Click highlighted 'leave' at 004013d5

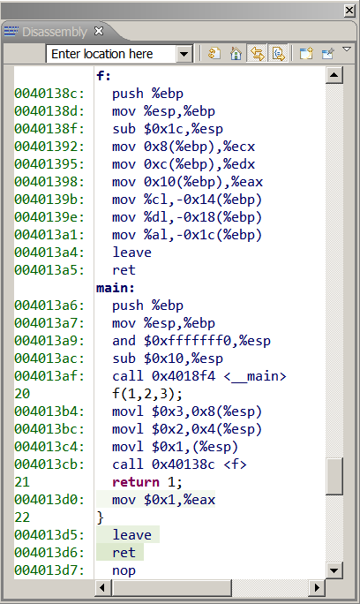coord(131,535)
